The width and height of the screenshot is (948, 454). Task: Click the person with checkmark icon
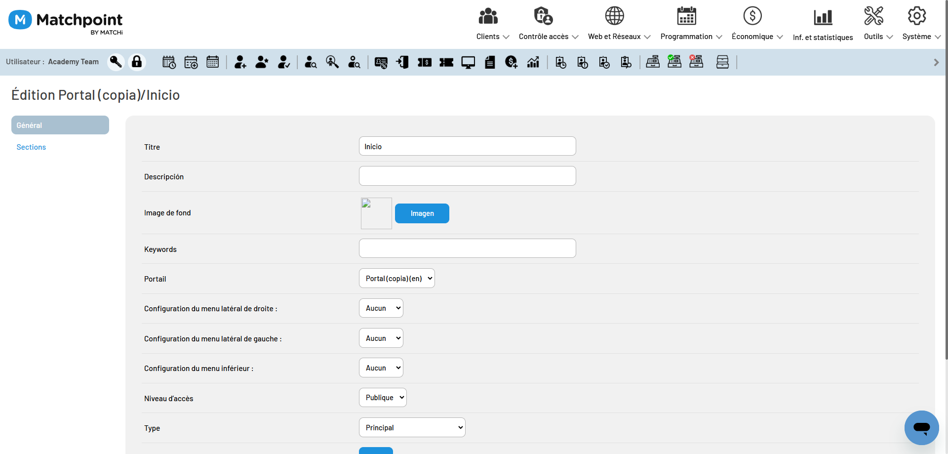(283, 62)
